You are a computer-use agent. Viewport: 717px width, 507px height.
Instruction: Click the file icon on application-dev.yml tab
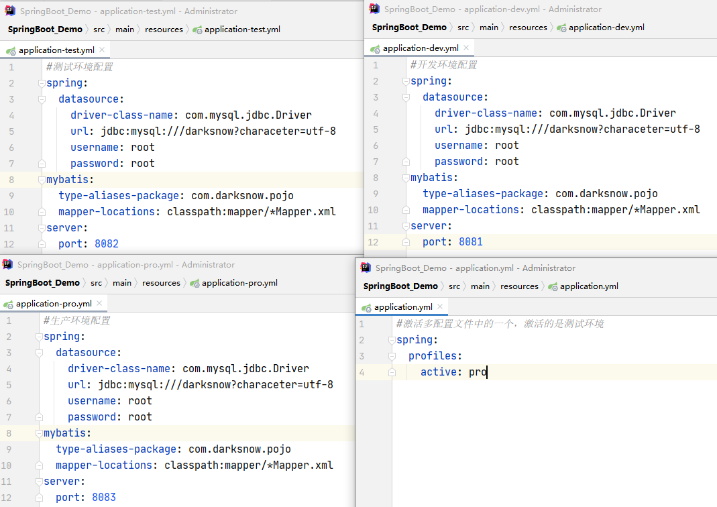coord(375,49)
